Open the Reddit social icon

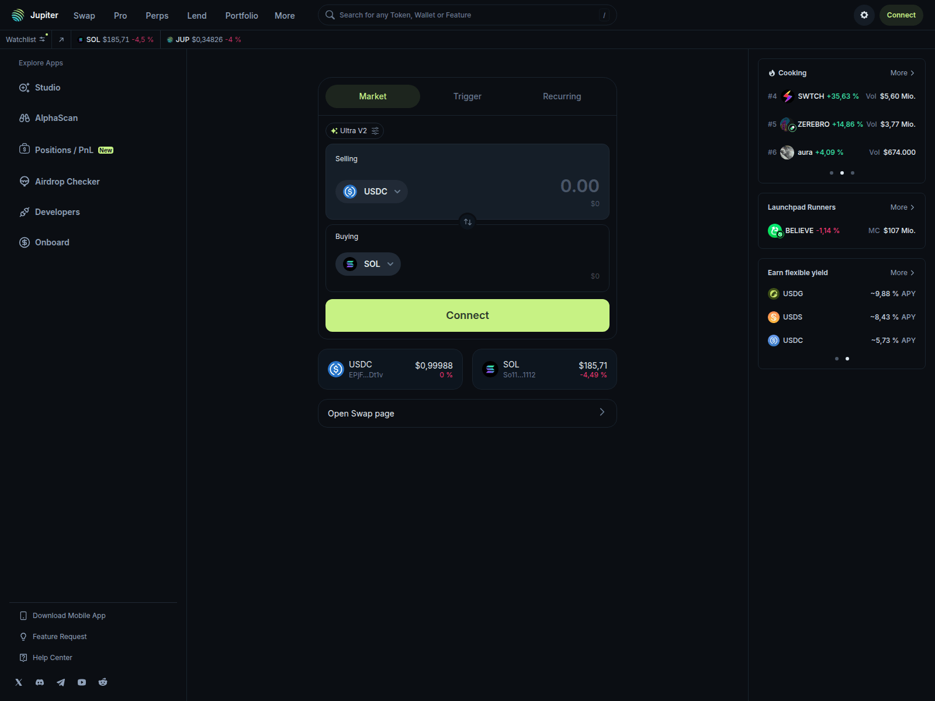point(103,682)
